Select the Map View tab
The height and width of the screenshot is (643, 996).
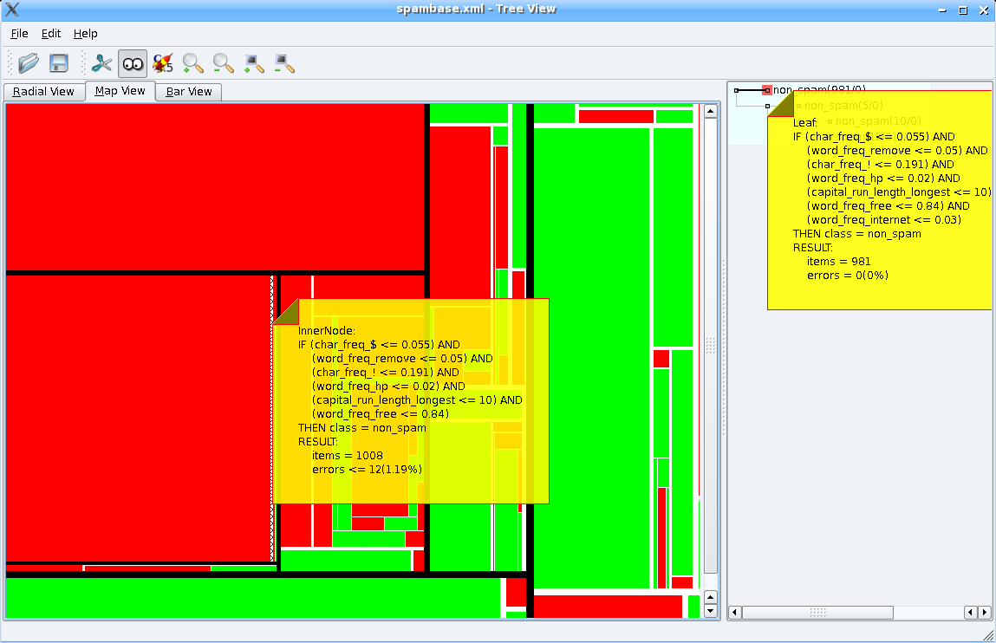point(120,91)
